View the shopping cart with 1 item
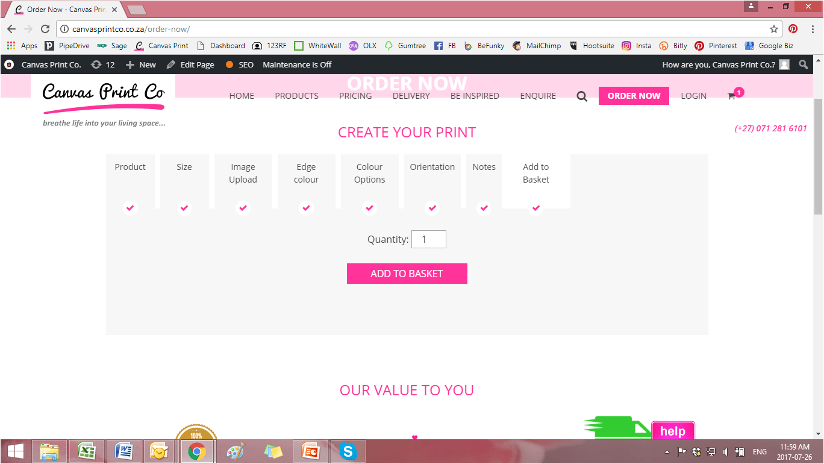 pos(735,95)
